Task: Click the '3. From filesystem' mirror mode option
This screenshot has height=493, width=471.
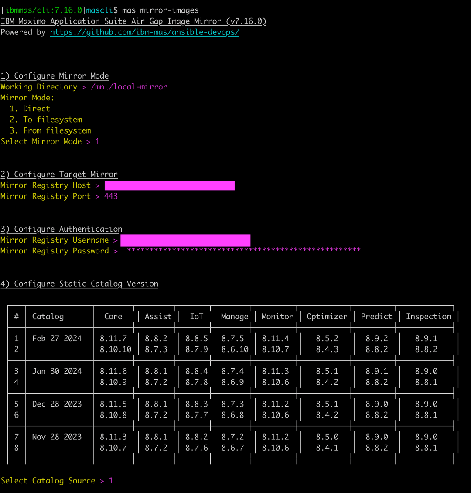Action: 50,130
